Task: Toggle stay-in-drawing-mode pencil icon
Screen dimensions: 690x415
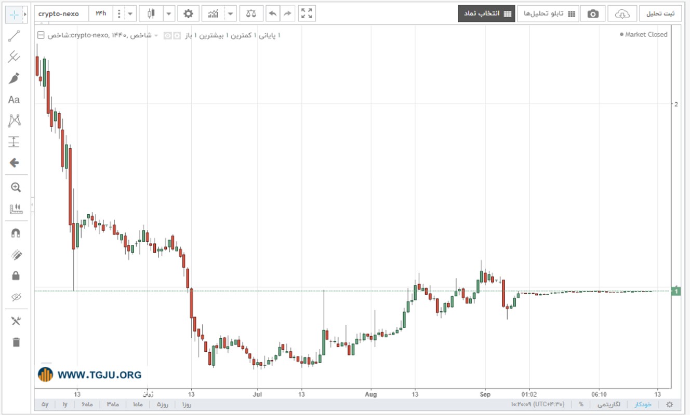Action: coord(16,254)
